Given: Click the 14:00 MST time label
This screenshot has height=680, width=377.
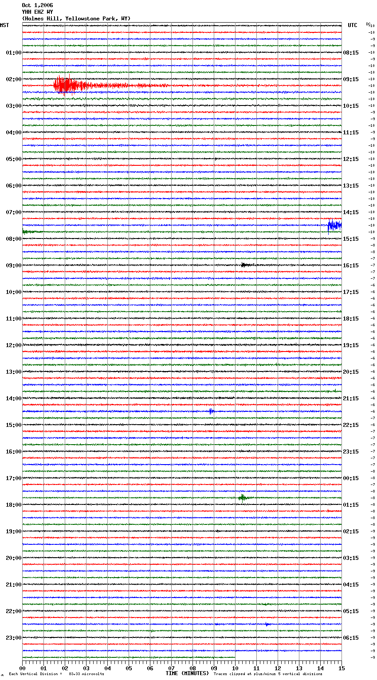Looking at the screenshot, I should coord(14,399).
